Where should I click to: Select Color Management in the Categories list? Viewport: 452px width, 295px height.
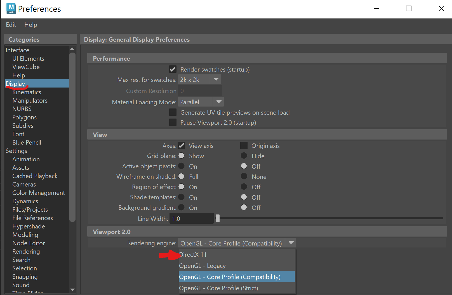[x=39, y=193]
